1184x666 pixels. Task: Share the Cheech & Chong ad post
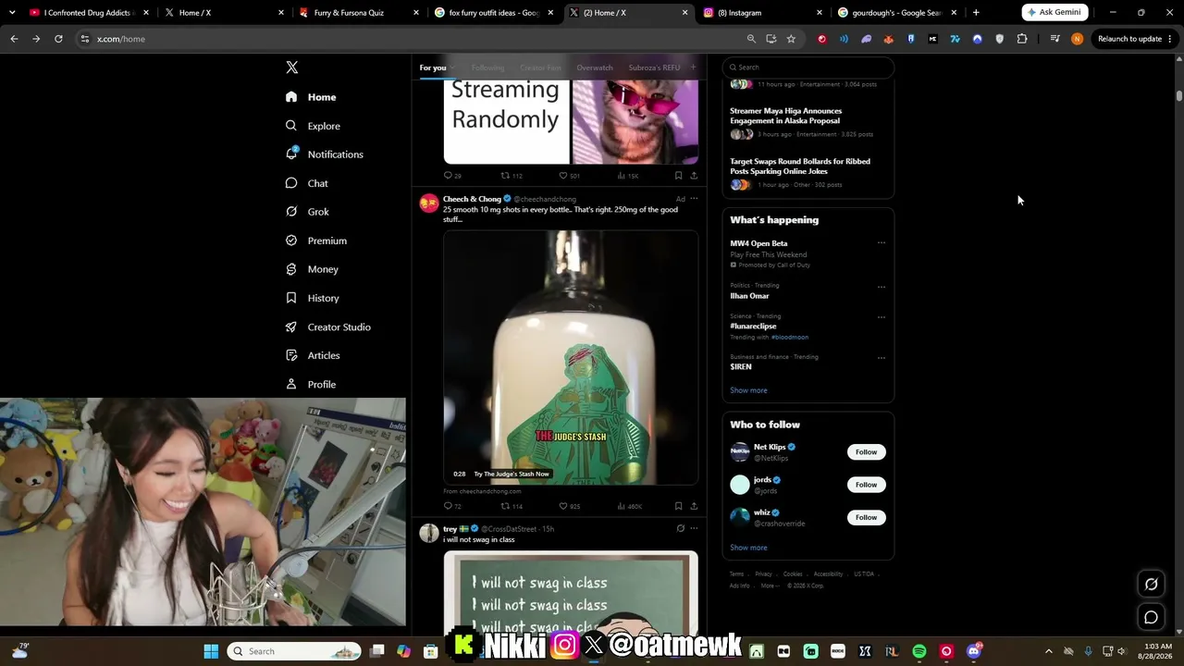tap(694, 506)
